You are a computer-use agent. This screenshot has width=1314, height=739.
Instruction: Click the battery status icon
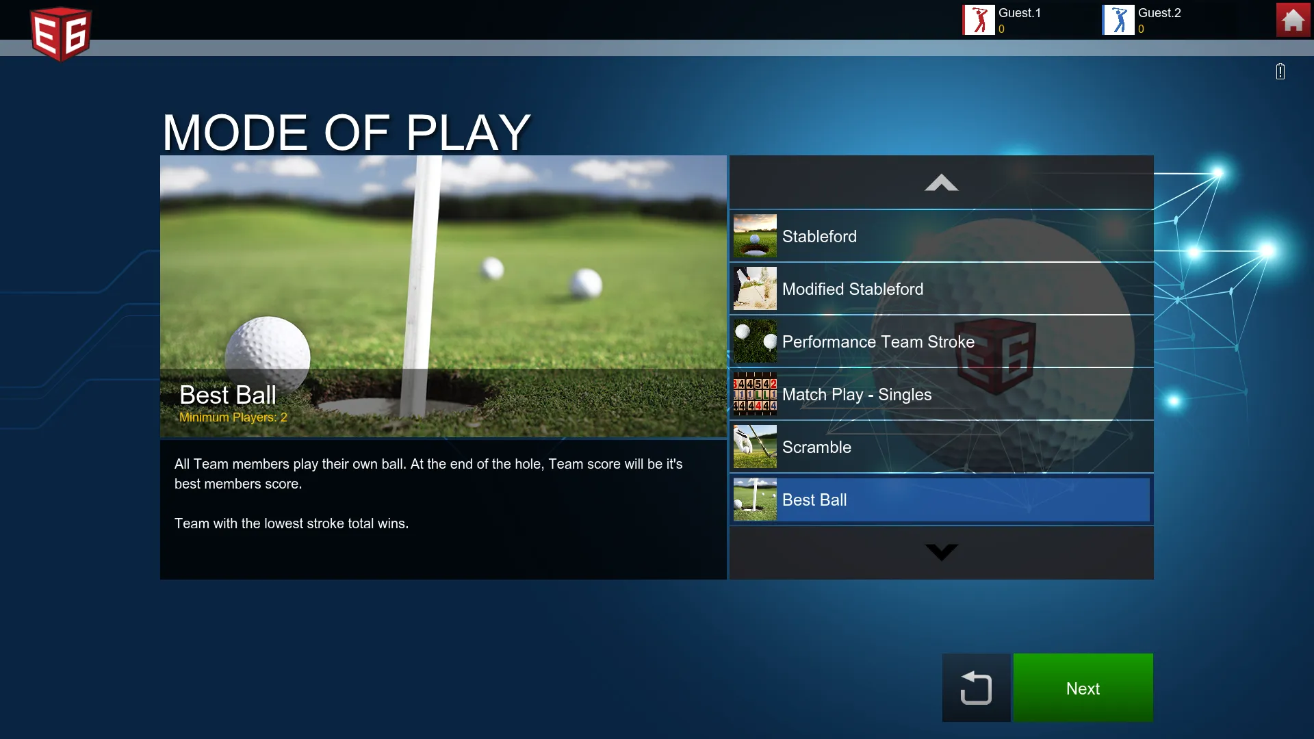click(x=1280, y=71)
